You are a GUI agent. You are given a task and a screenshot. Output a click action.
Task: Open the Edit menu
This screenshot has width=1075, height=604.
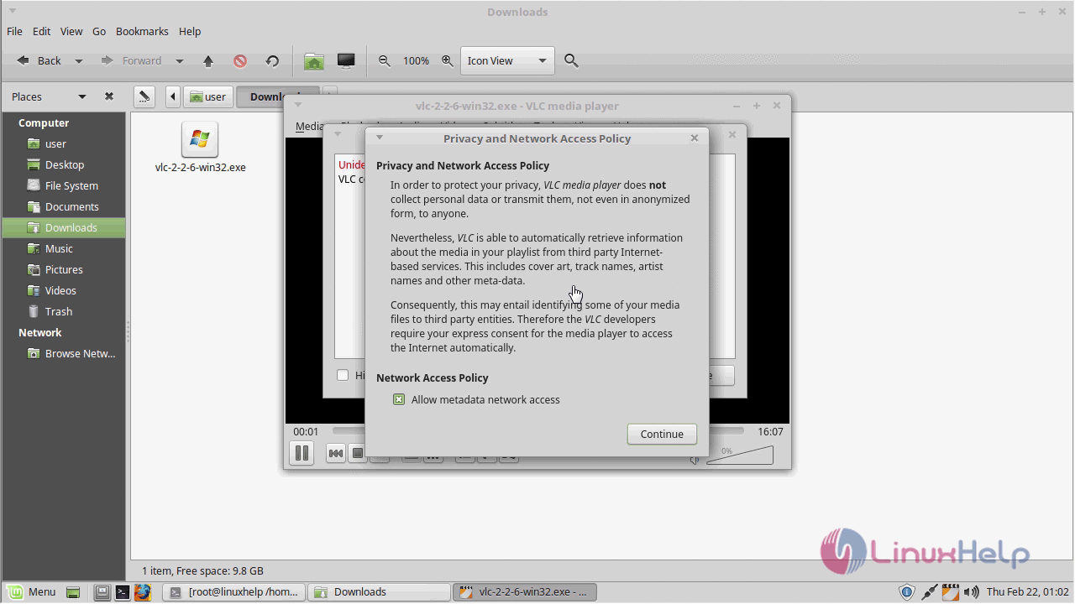pos(42,31)
